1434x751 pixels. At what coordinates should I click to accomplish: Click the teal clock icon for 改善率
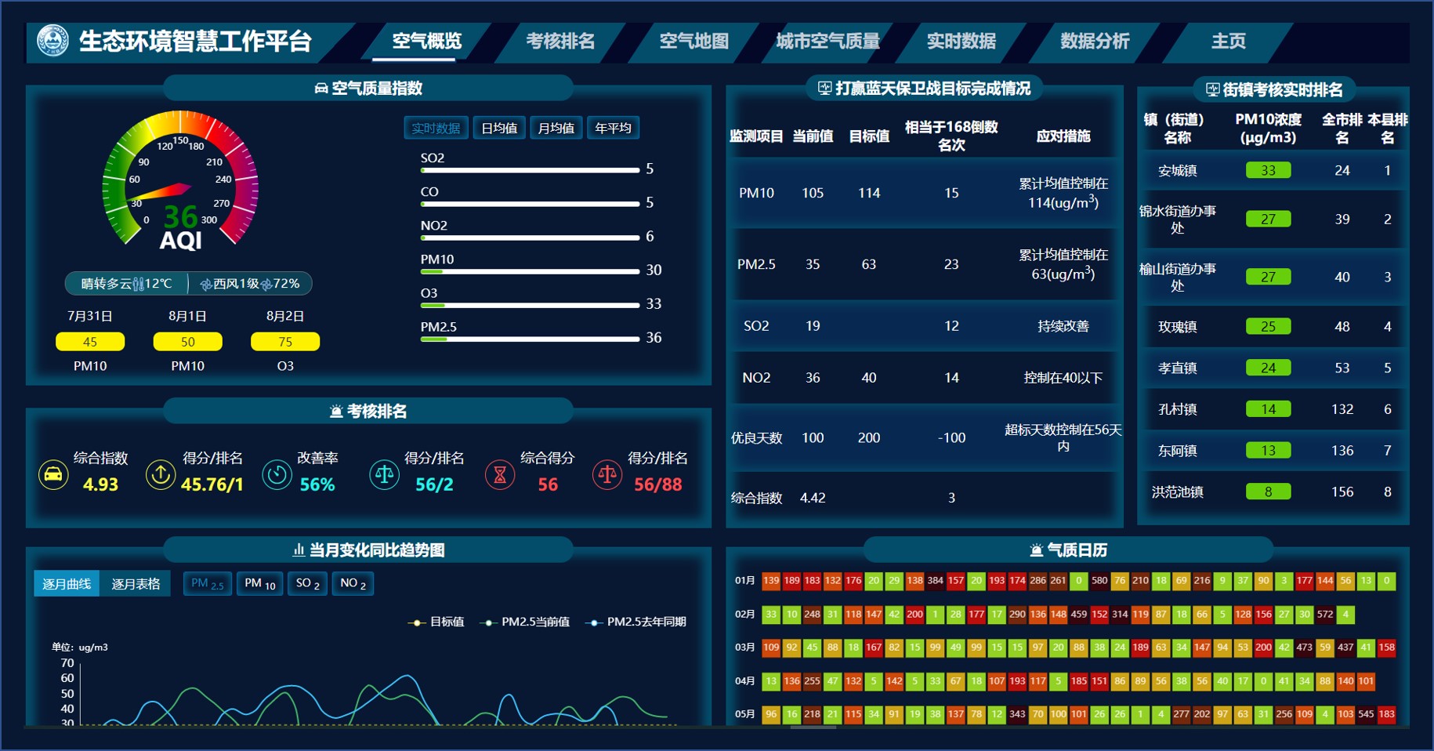[277, 474]
